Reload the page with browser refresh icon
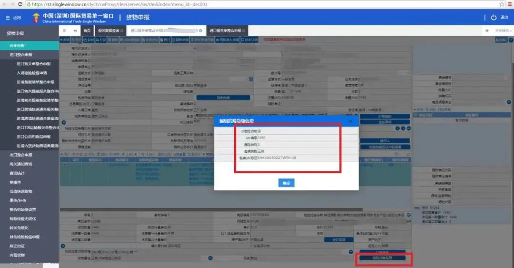 pos(20,4)
